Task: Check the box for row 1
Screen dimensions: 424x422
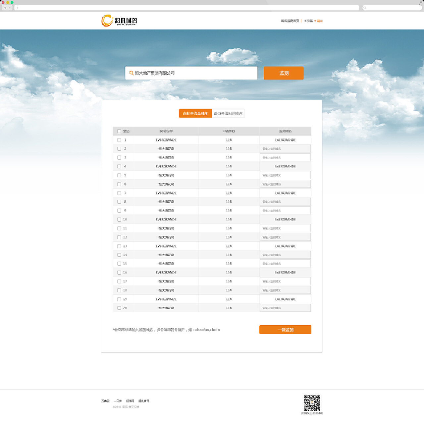Action: pos(119,140)
